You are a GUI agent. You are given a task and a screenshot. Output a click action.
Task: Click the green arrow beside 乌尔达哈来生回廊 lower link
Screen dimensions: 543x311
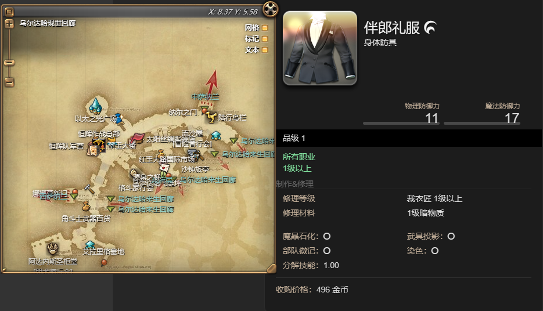pos(111,209)
